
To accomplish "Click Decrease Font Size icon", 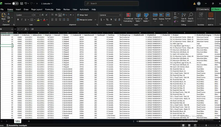I will point(46,15).
